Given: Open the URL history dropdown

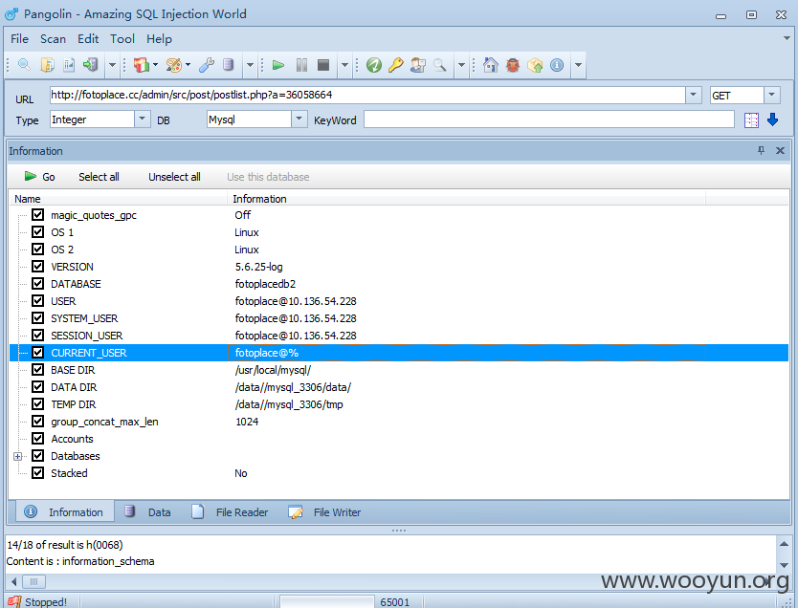Looking at the screenshot, I should tap(693, 95).
